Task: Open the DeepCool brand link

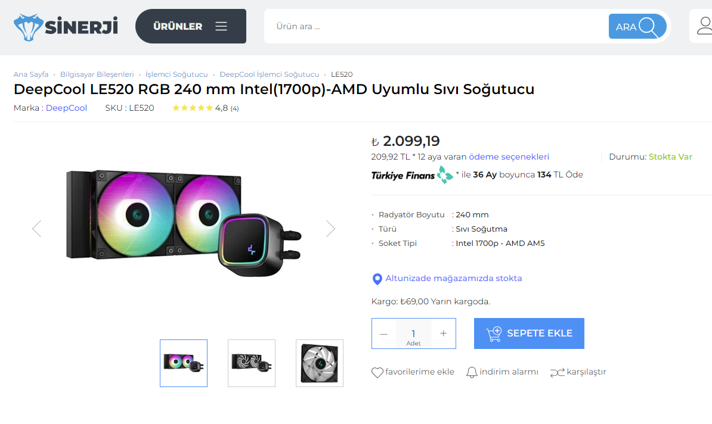Action: (x=66, y=108)
